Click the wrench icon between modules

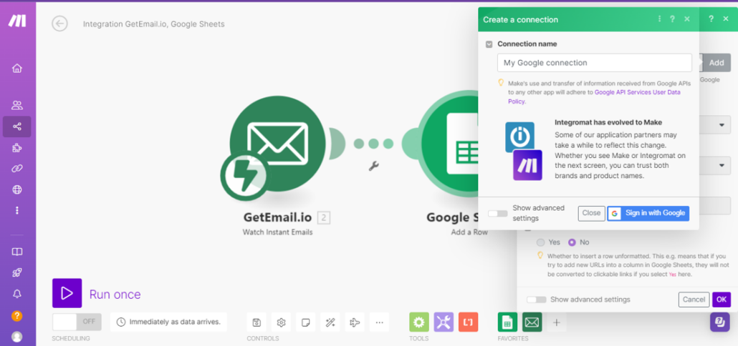coord(374,166)
